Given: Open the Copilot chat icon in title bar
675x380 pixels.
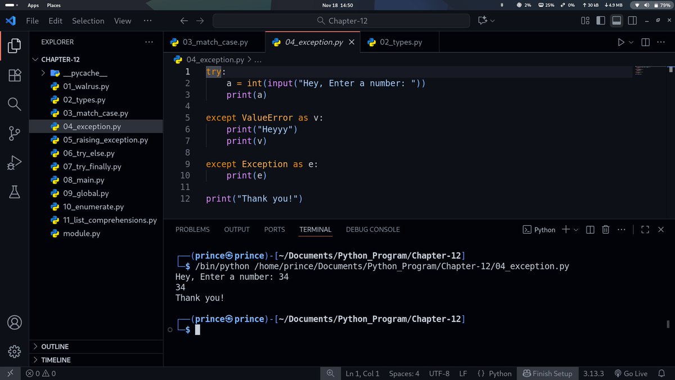Looking at the screenshot, I should point(482,21).
